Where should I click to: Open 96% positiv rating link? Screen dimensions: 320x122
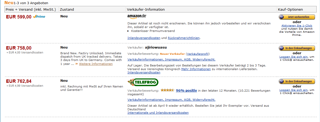(x=186, y=90)
